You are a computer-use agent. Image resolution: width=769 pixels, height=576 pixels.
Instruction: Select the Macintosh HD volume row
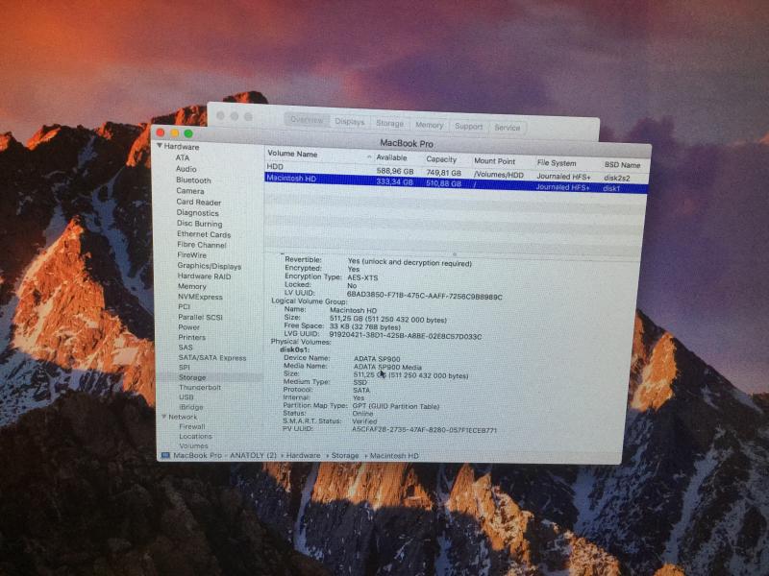[456, 182]
